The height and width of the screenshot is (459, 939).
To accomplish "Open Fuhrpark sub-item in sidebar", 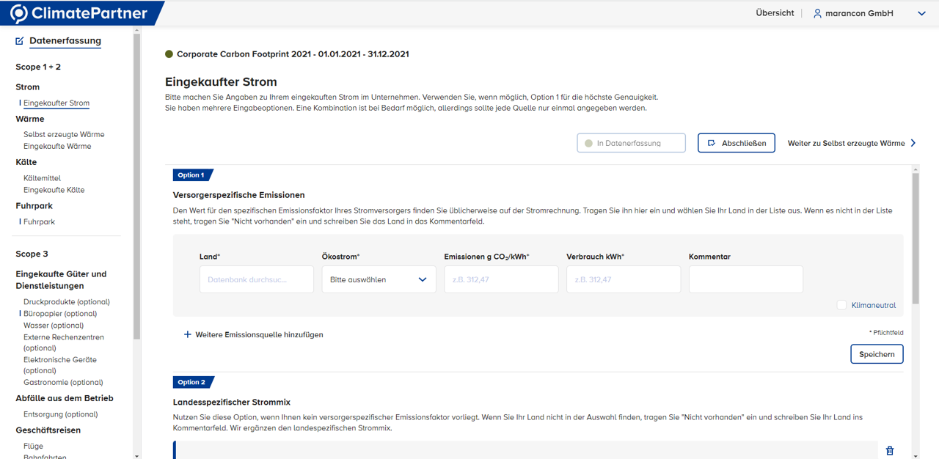I will [x=39, y=221].
